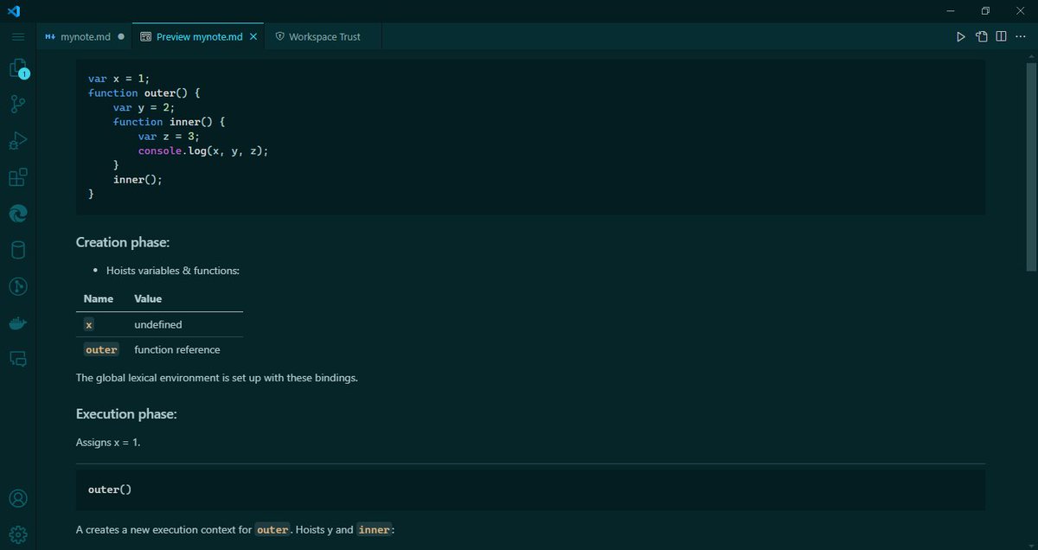
Task: Click the 'console.log(x, y, z);' line
Action: pos(203,150)
